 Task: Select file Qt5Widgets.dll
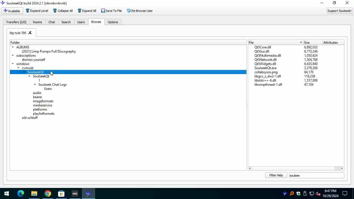(265, 64)
